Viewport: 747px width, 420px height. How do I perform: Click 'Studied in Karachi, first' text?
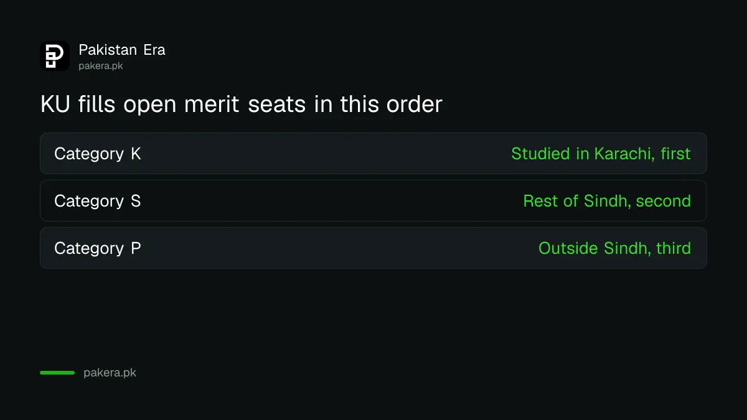pyautogui.click(x=601, y=154)
